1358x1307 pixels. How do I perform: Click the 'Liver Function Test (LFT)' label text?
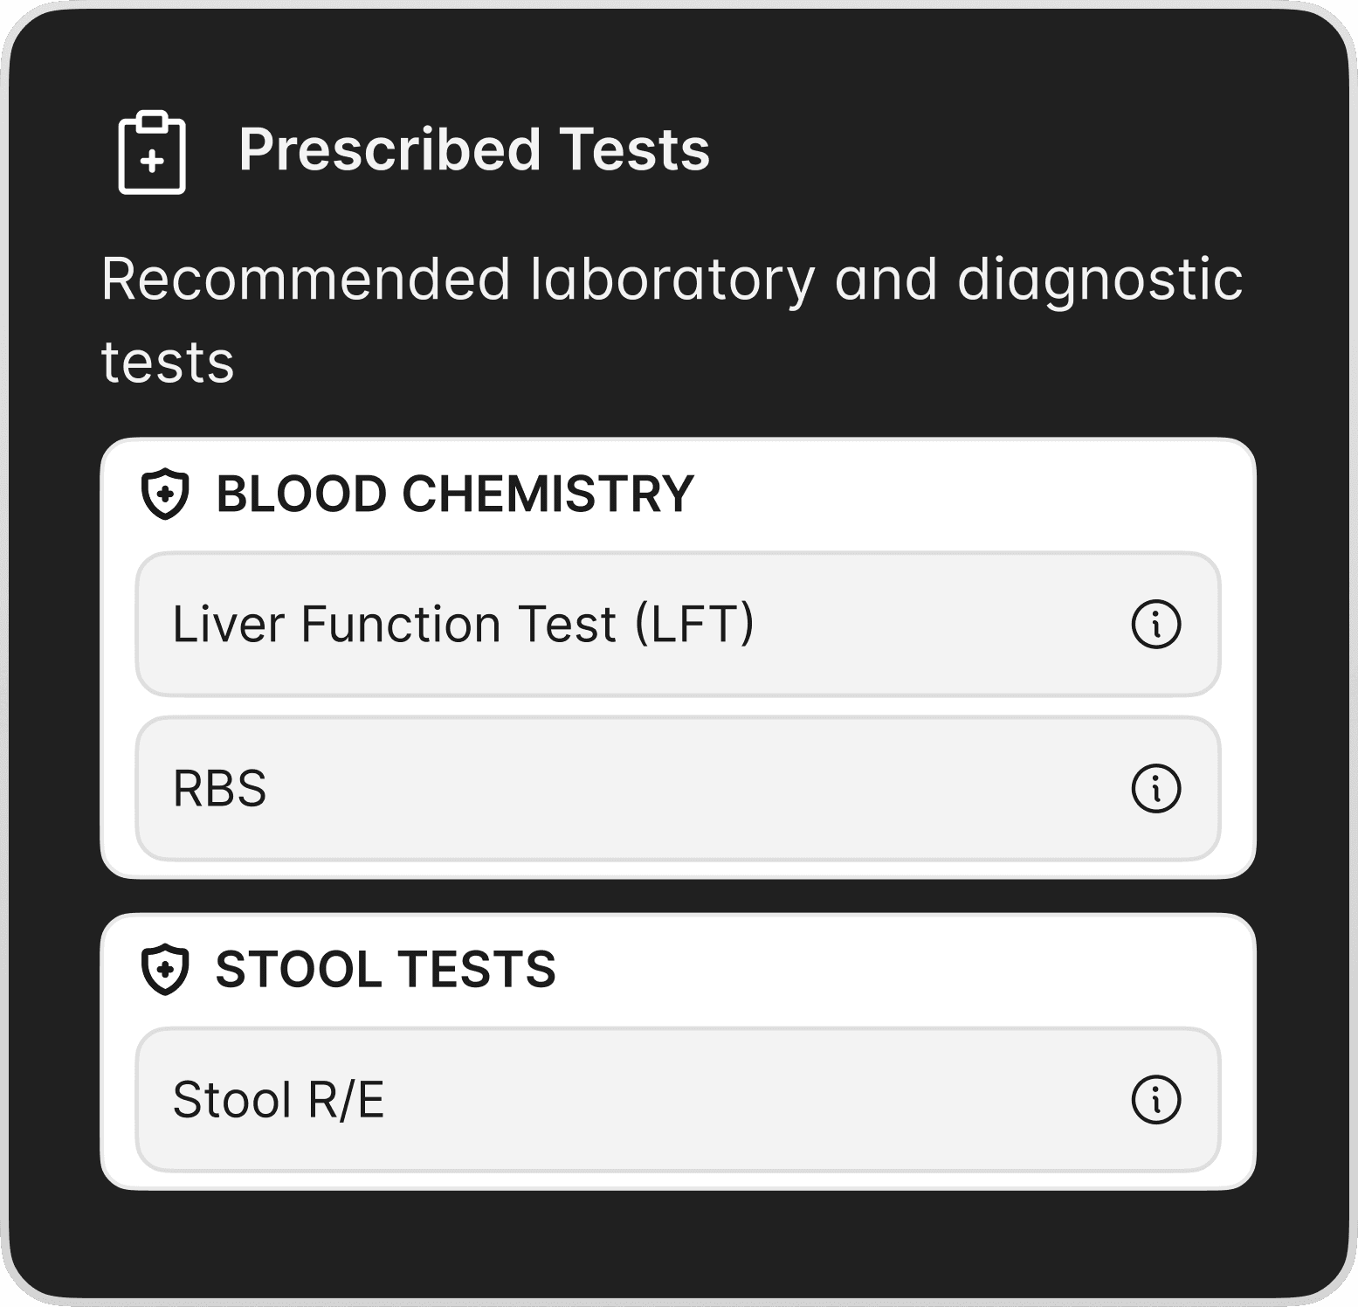pyautogui.click(x=463, y=625)
